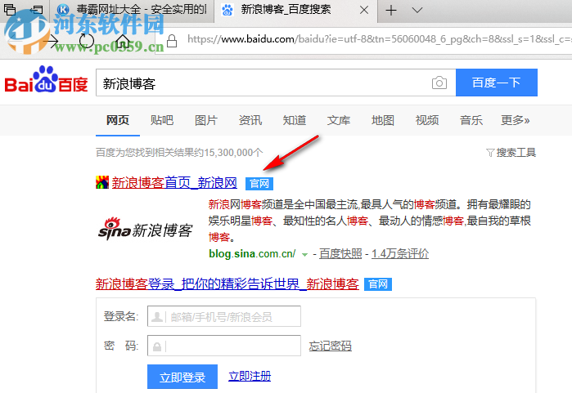Select the 网页 search category

[118, 120]
